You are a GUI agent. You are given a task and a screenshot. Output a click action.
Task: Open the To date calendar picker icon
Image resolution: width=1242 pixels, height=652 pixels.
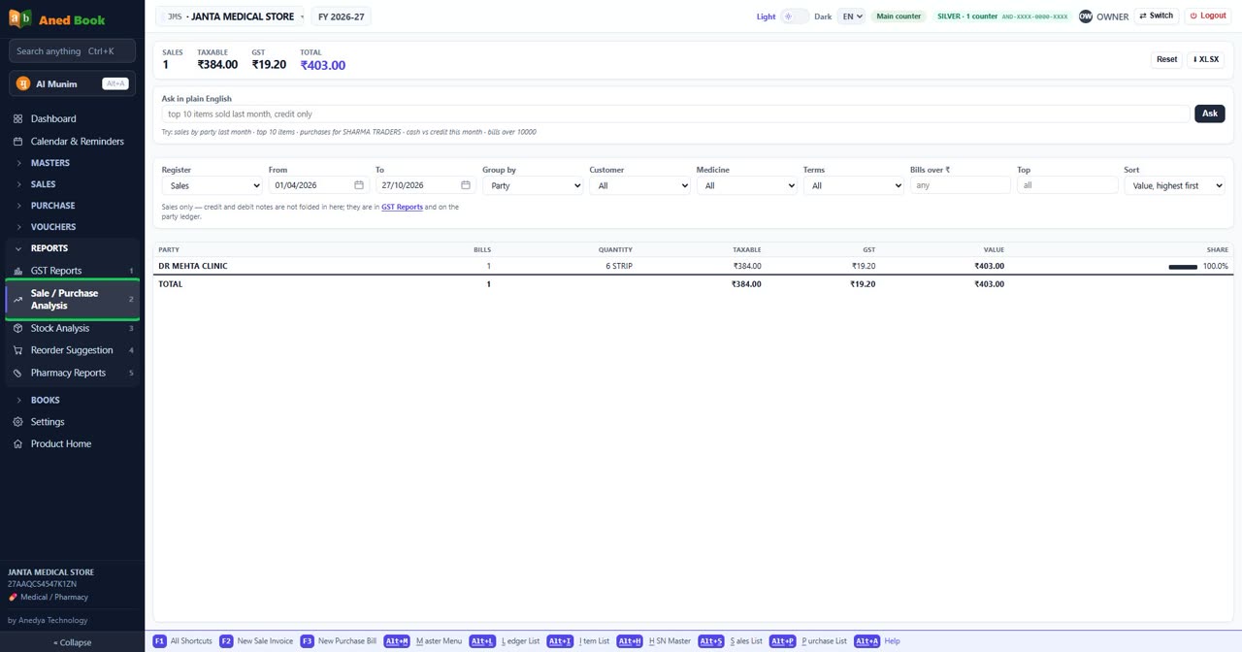pos(466,185)
